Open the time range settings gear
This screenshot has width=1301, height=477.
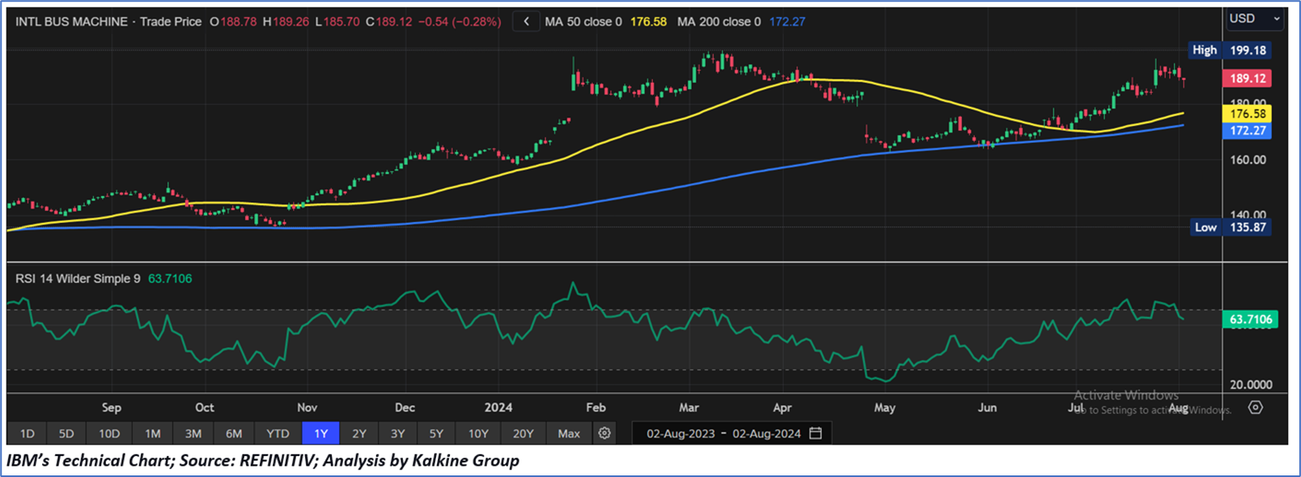click(x=604, y=433)
